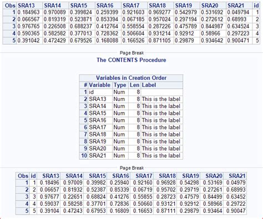Select value 0.049794 in the top table
This screenshot has height=219, width=263.
coord(238,12)
